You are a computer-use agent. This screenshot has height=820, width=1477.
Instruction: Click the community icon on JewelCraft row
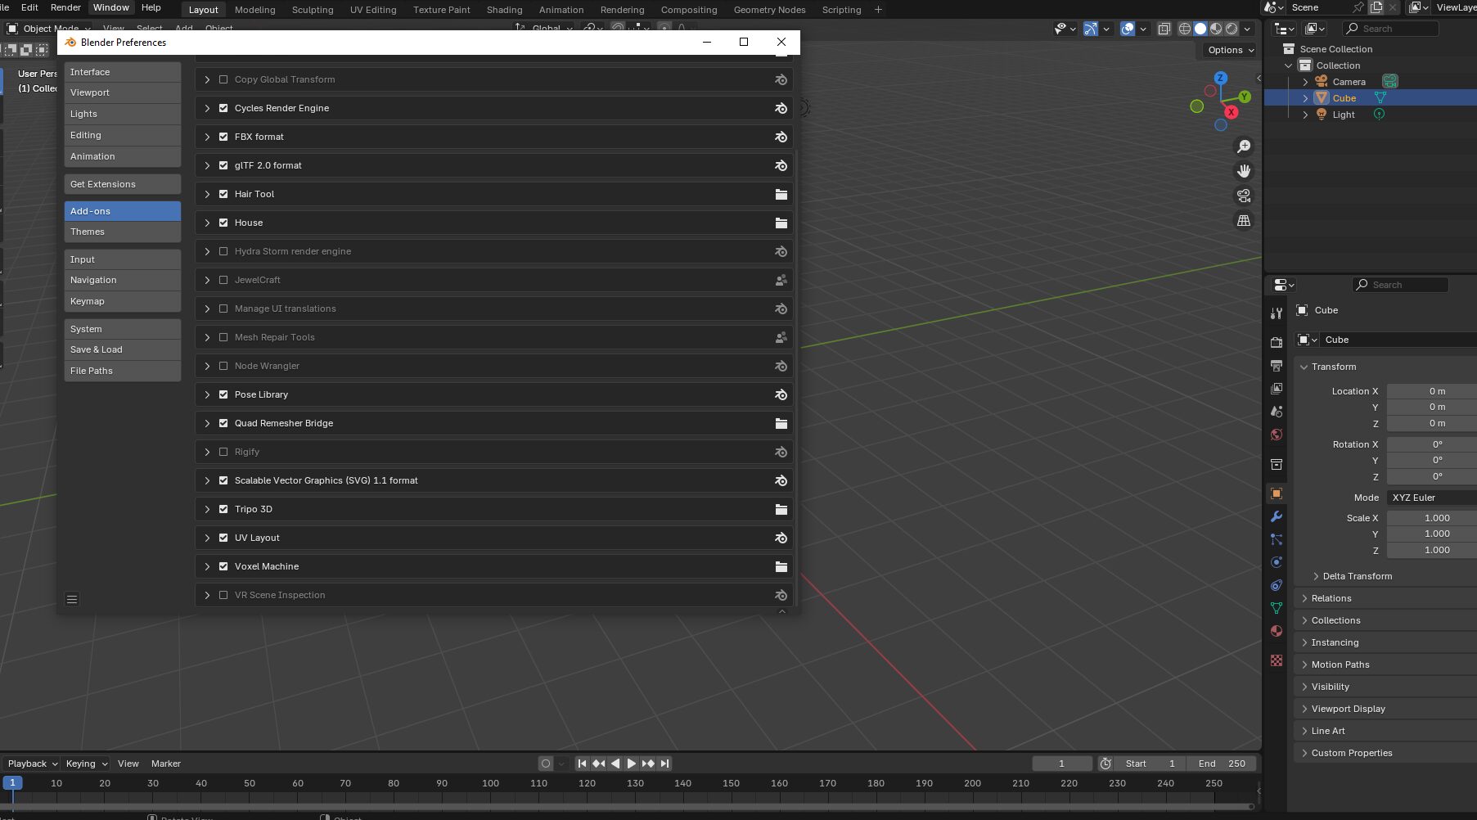pyautogui.click(x=781, y=280)
